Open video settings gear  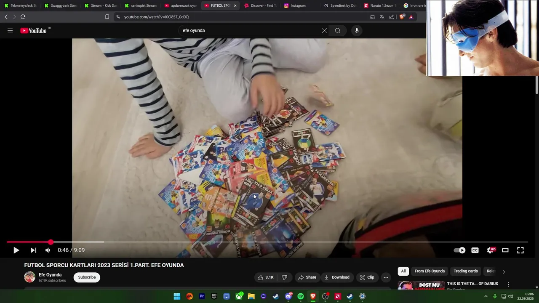click(x=491, y=250)
